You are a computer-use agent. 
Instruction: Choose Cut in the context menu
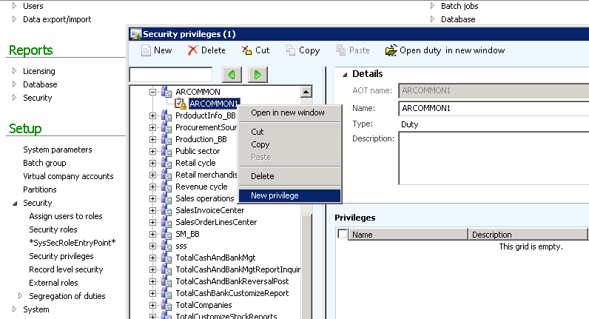[258, 132]
